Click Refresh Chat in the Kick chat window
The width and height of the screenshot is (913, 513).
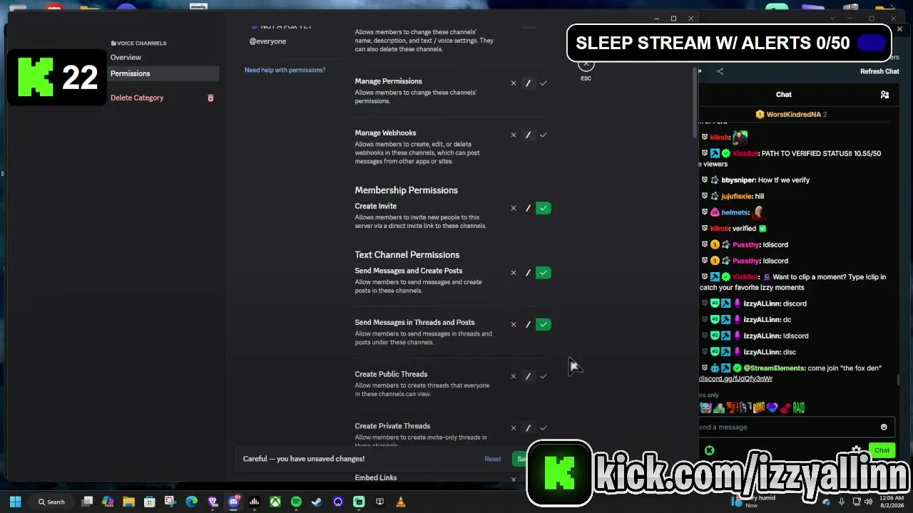tap(879, 71)
